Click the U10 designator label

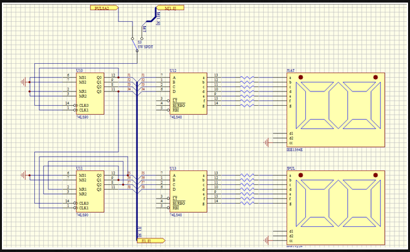pyautogui.click(x=80, y=70)
